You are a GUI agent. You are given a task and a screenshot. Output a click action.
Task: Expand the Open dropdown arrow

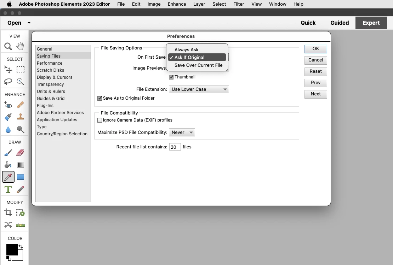pos(29,23)
